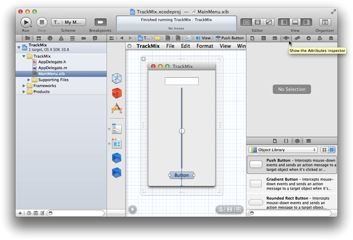353x240 pixels.
Task: Select the Window object in dock
Action: 117,143
